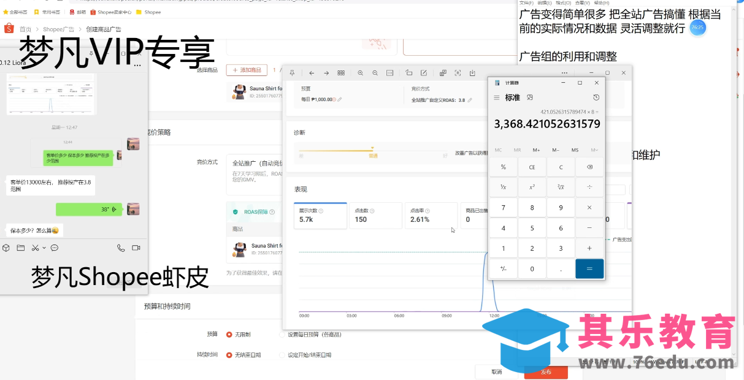The height and width of the screenshot is (380, 744).
Task: Expand the arrow beside the scissors tool
Action: click(44, 248)
